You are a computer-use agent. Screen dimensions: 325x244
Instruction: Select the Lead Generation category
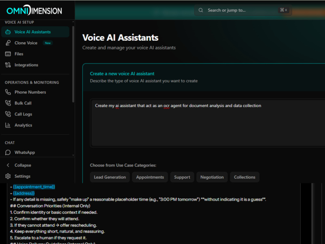[110, 177]
